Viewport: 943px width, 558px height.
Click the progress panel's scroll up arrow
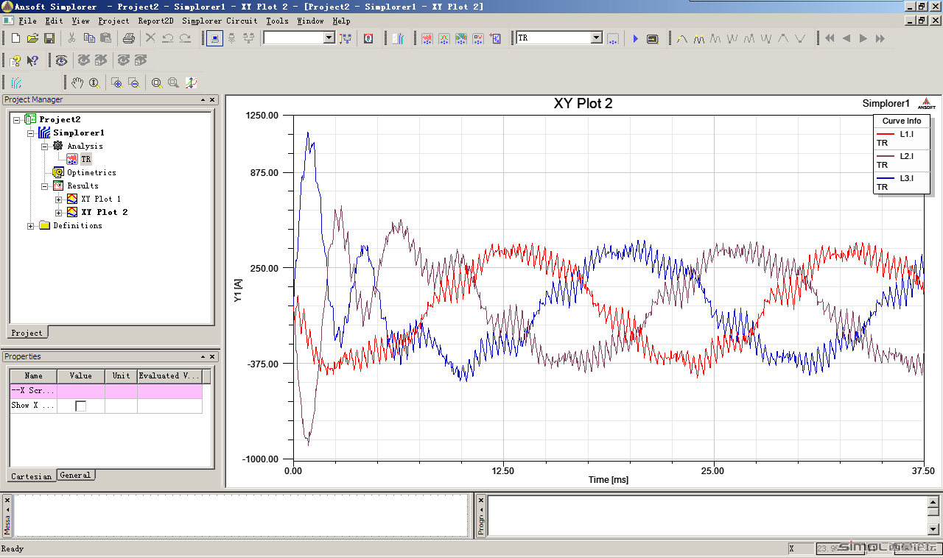pyautogui.click(x=933, y=501)
